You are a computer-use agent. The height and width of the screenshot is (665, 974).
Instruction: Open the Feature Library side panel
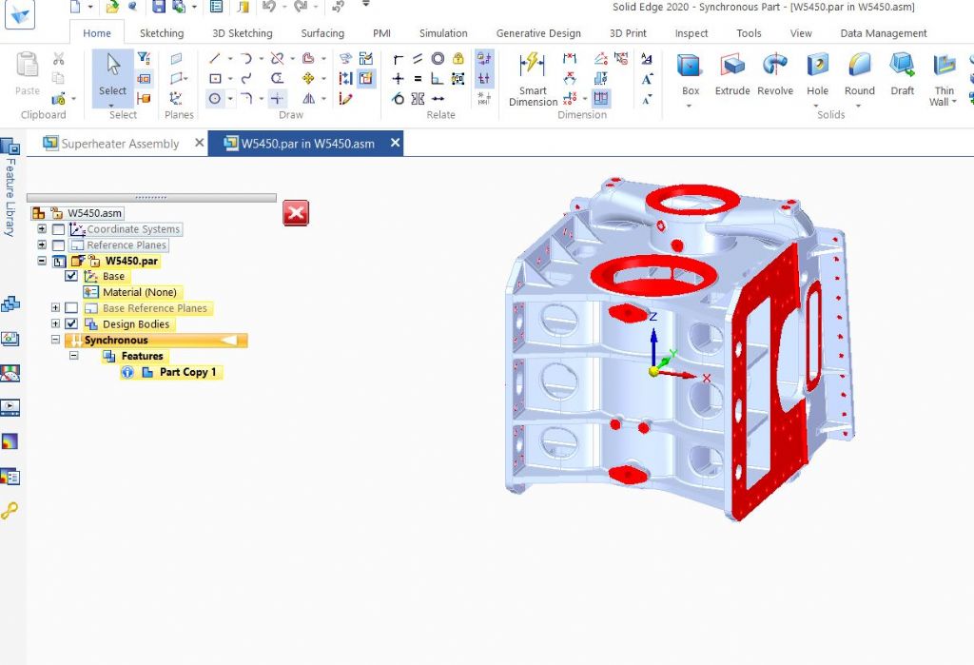10,186
